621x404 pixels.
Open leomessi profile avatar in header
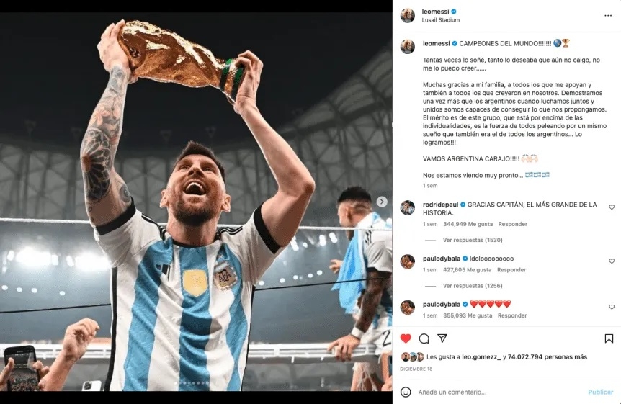[x=407, y=15]
